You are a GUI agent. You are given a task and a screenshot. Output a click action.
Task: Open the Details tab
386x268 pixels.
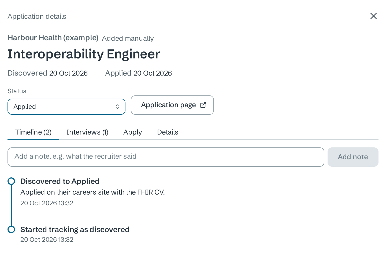168,132
